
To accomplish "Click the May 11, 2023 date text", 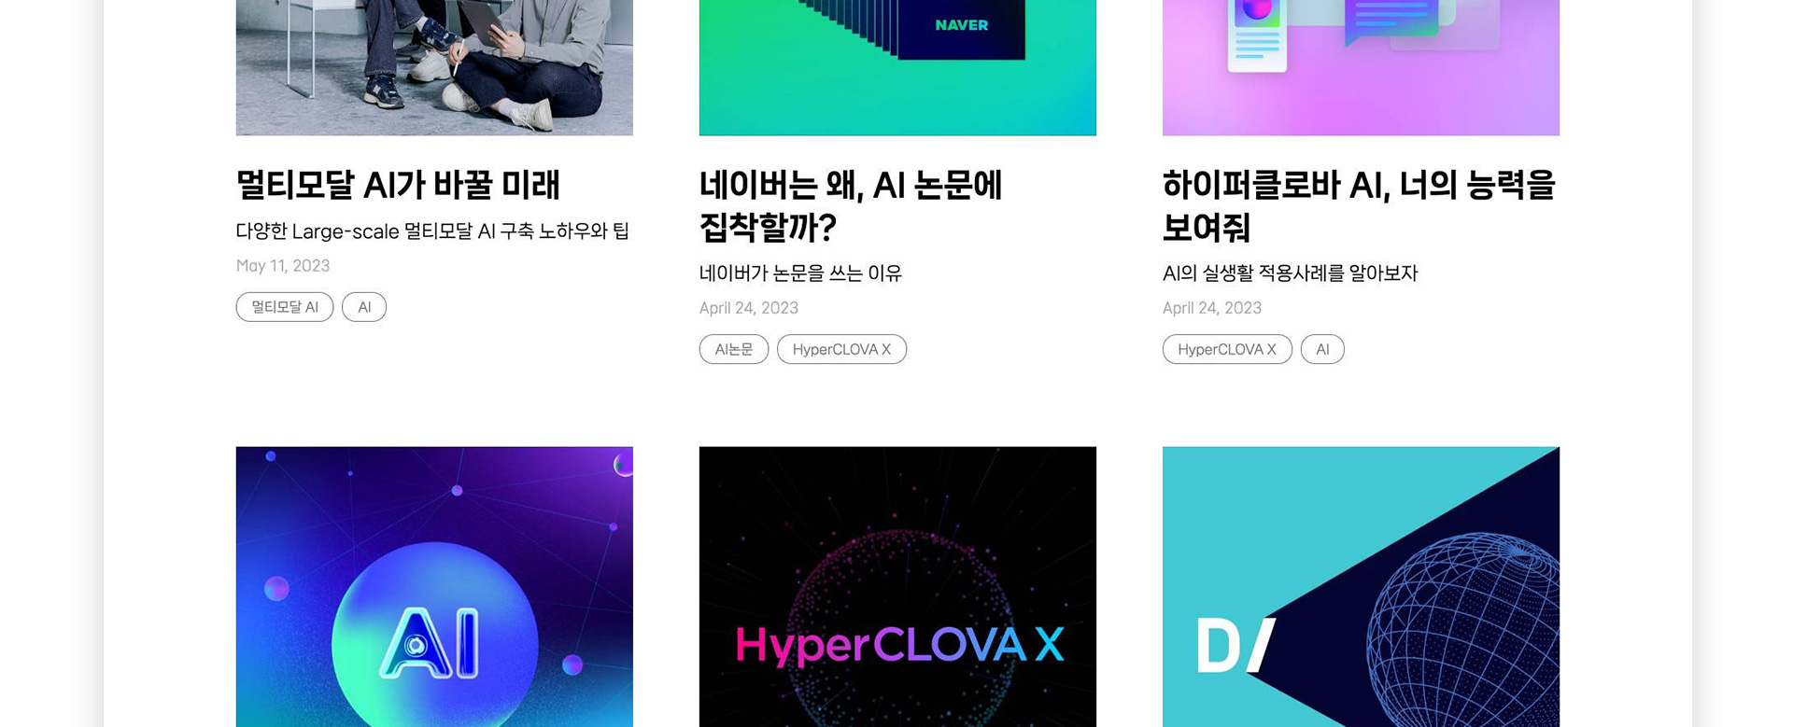I will [283, 266].
